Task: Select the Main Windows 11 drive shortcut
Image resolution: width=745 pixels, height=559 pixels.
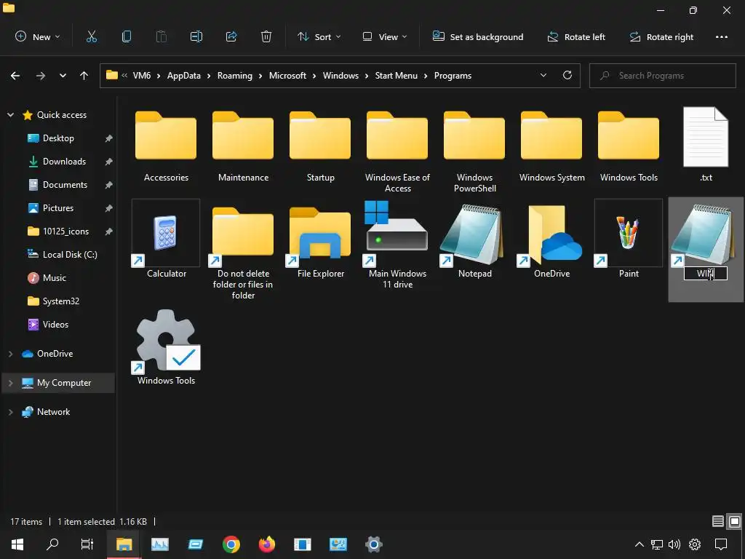Action: 397,245
